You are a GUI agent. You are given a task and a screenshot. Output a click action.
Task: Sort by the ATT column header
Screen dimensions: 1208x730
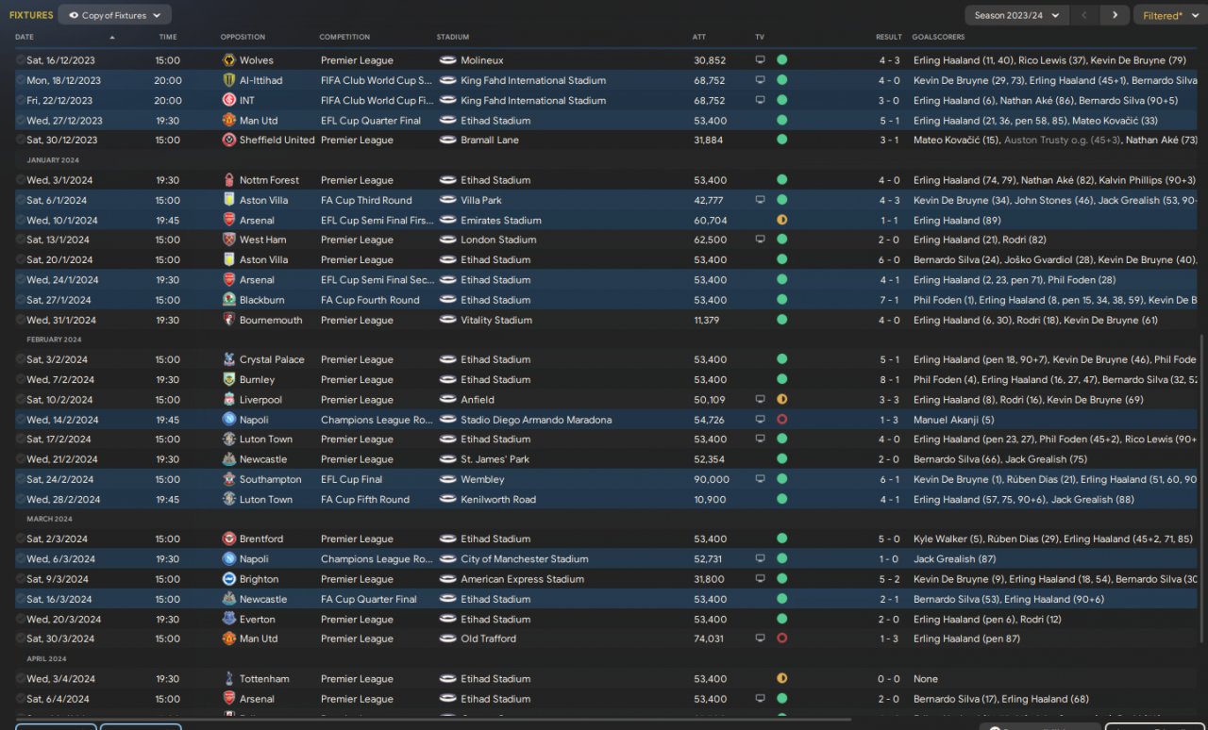(698, 37)
